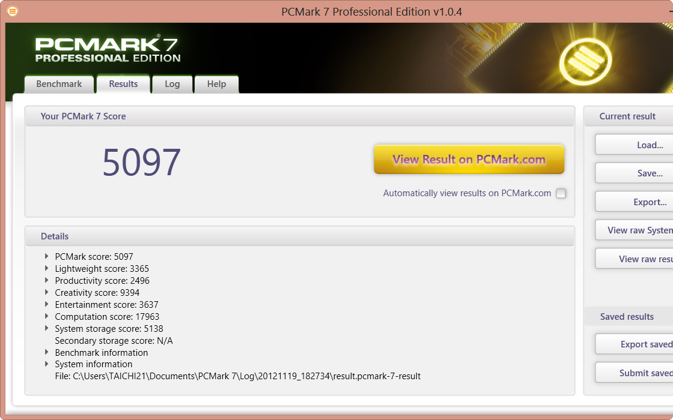The image size is (673, 420).
Task: Open the Benchmark tab
Action: [x=59, y=84]
